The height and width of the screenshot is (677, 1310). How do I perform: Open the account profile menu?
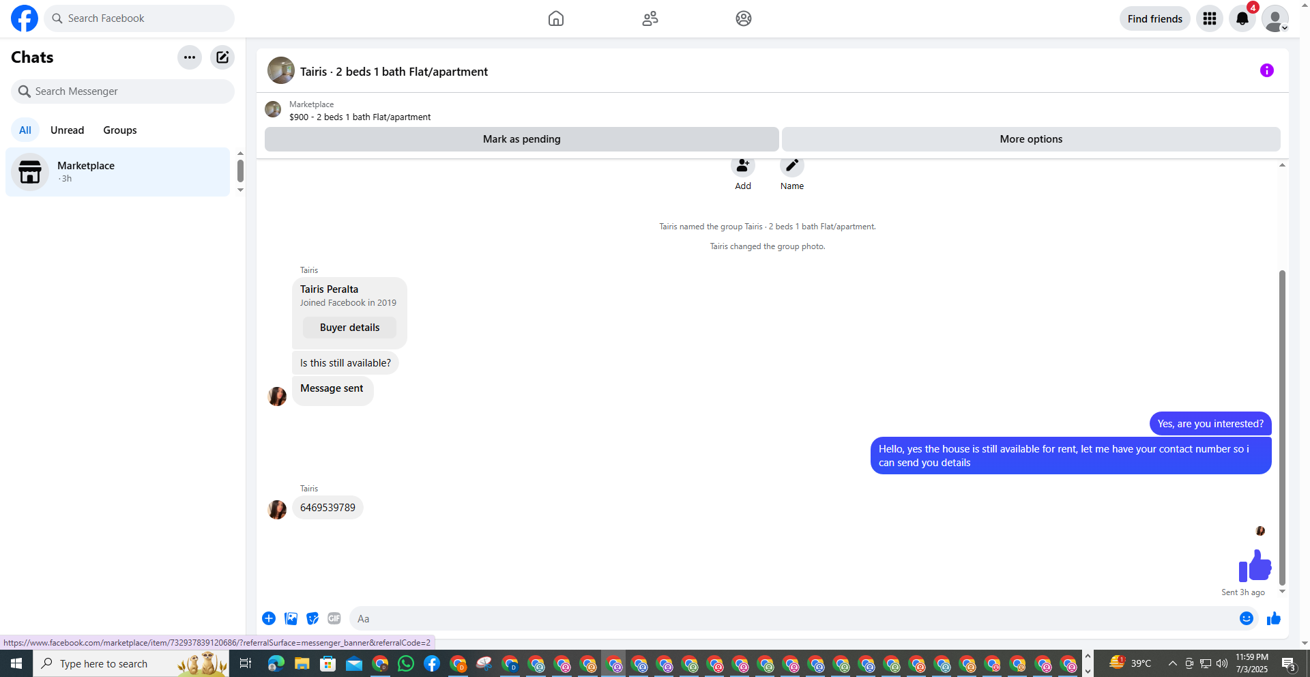click(1275, 18)
